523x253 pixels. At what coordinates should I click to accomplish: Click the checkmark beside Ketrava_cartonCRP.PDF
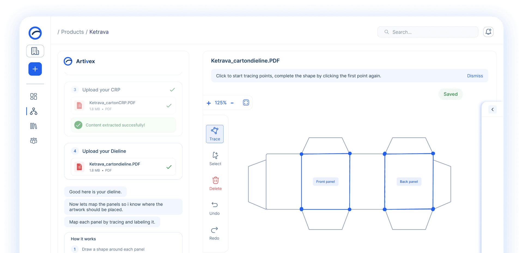169,105
